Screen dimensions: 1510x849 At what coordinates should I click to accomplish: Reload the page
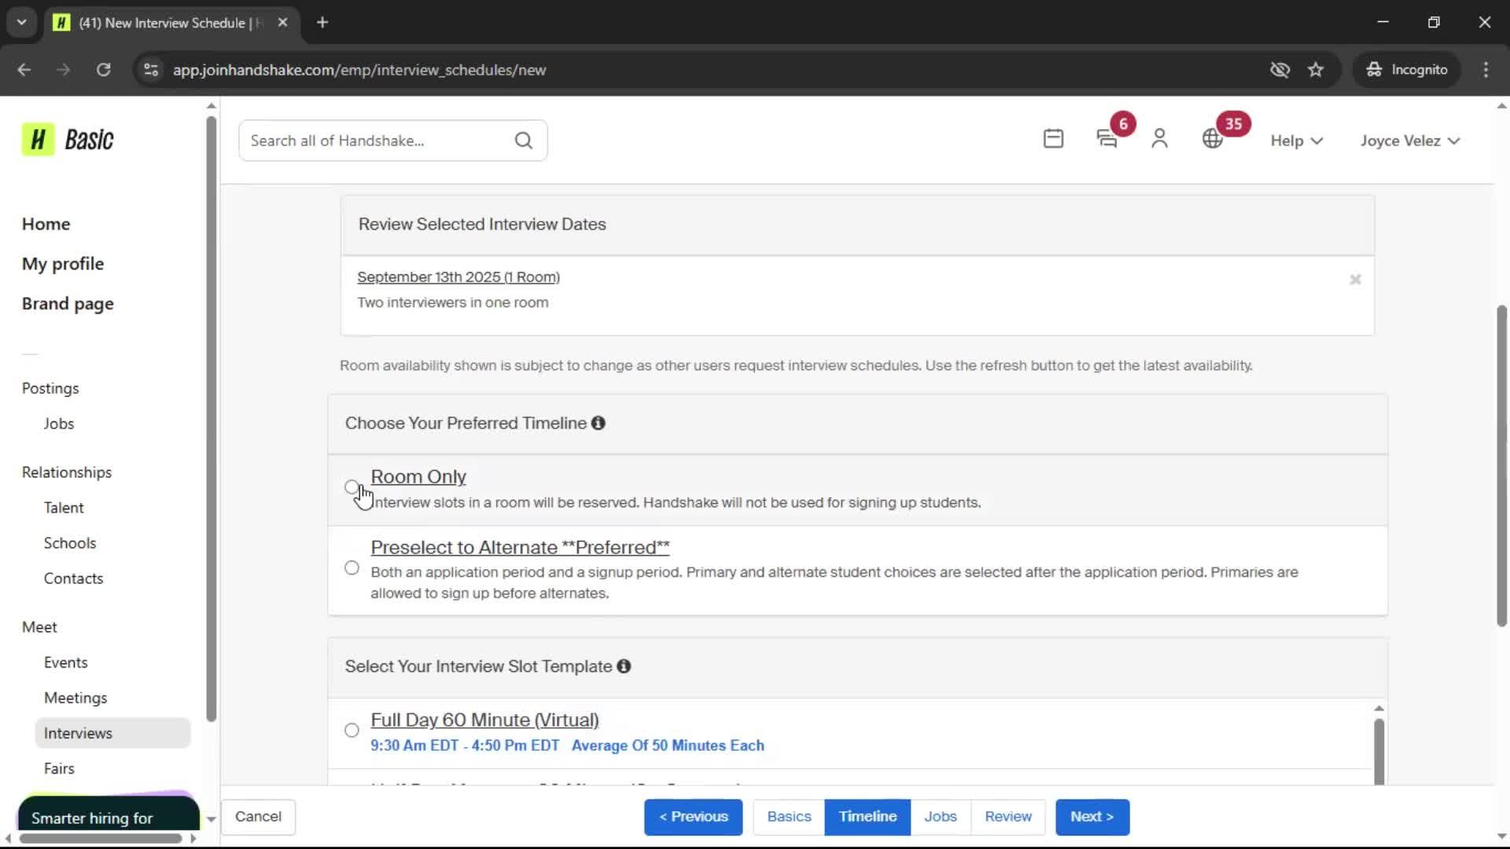tap(103, 70)
